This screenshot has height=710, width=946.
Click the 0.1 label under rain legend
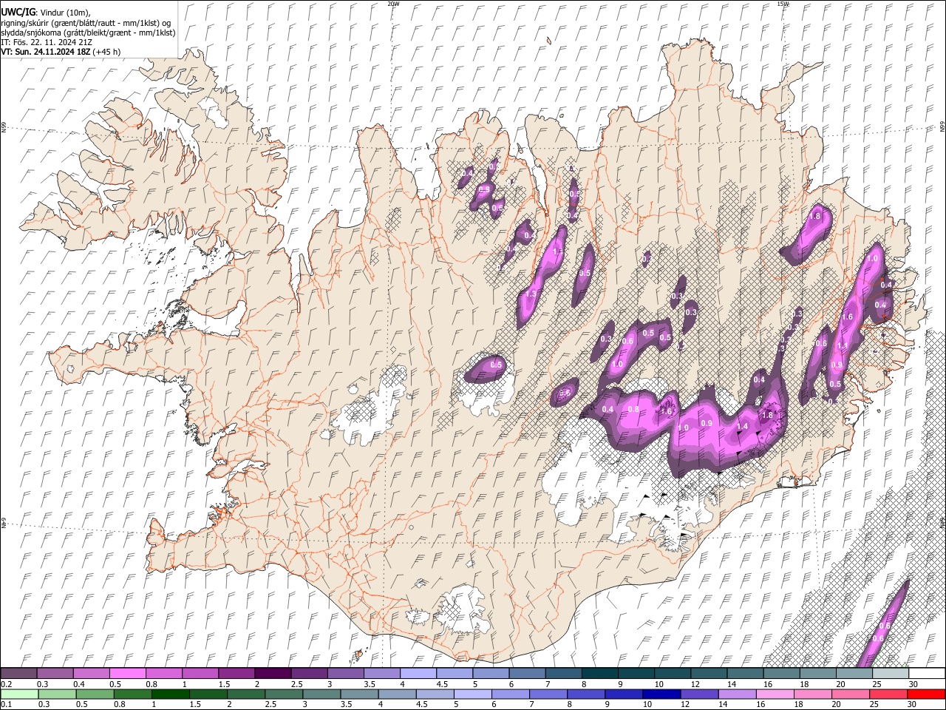pyautogui.click(x=5, y=705)
